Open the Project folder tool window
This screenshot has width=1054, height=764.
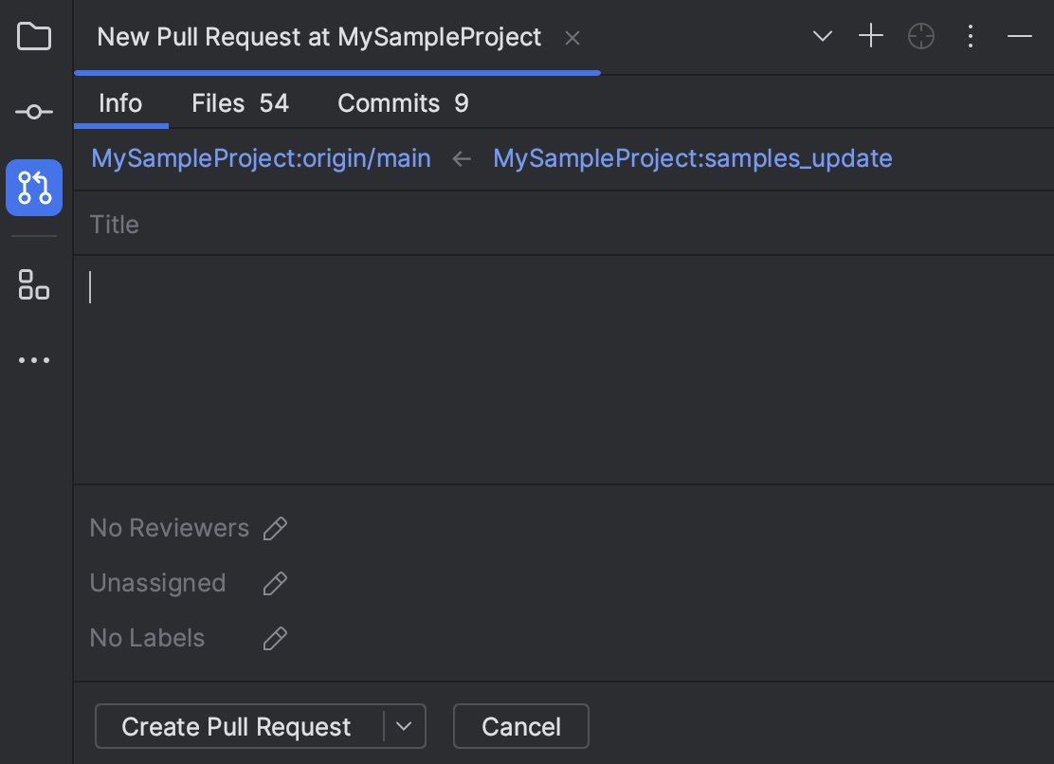tap(34, 37)
